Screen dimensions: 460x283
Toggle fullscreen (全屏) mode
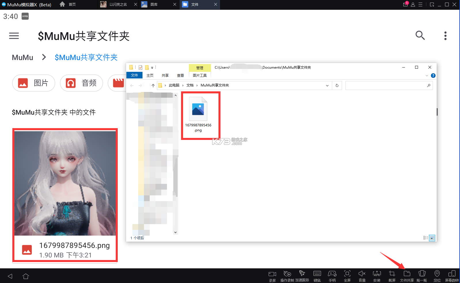(347, 276)
